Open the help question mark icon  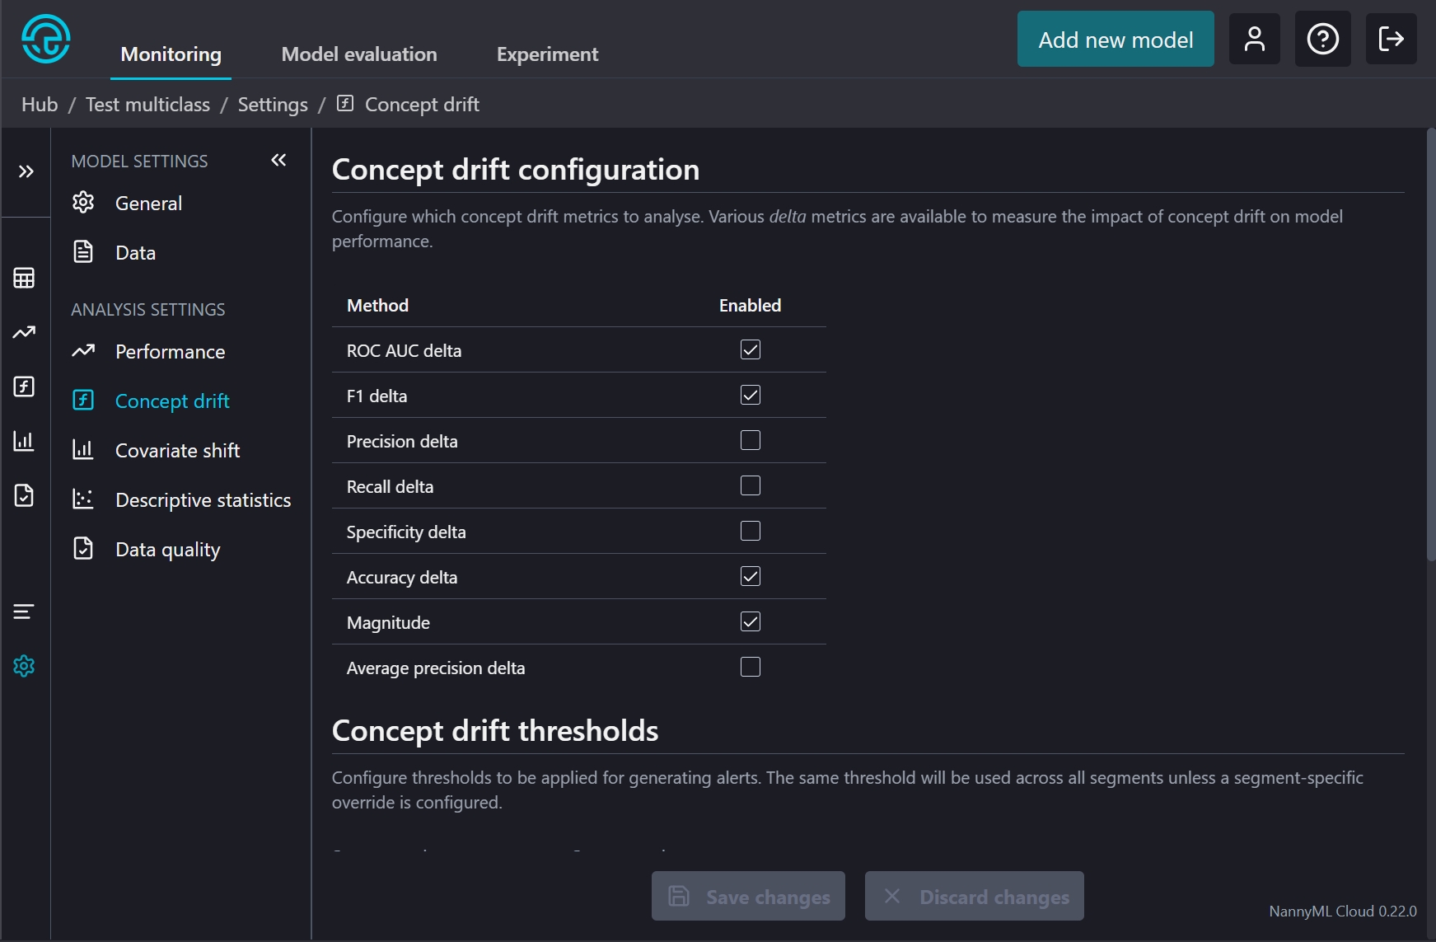click(x=1322, y=39)
